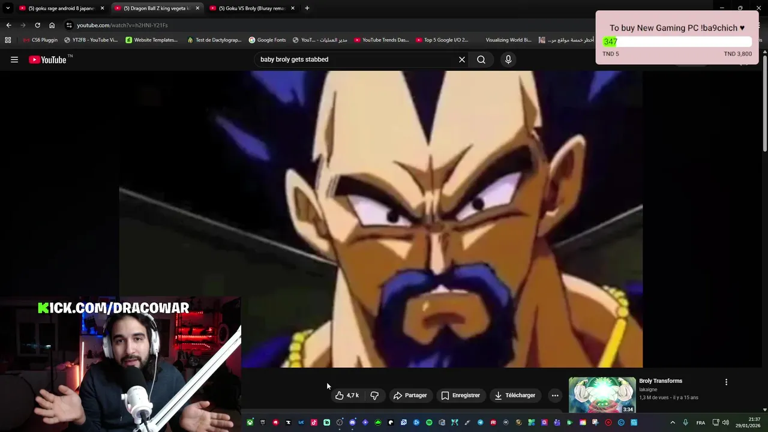Image resolution: width=768 pixels, height=432 pixels.
Task: Open a new browser tab
Action: pos(307,8)
